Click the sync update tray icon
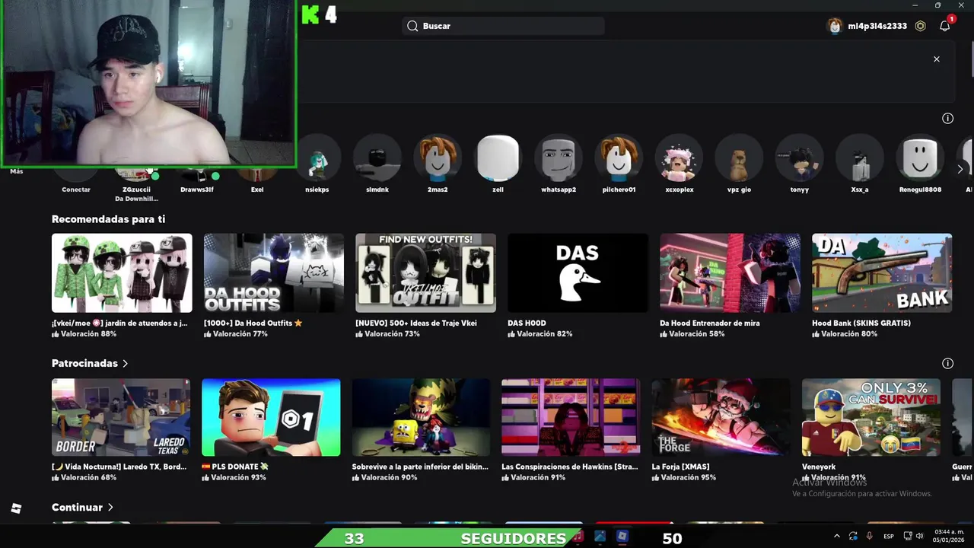 click(853, 537)
